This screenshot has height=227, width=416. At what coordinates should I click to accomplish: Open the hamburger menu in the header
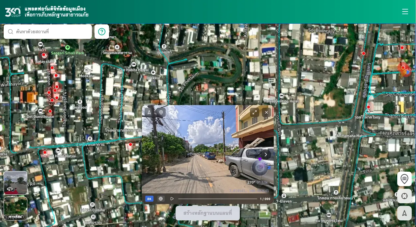click(x=405, y=12)
